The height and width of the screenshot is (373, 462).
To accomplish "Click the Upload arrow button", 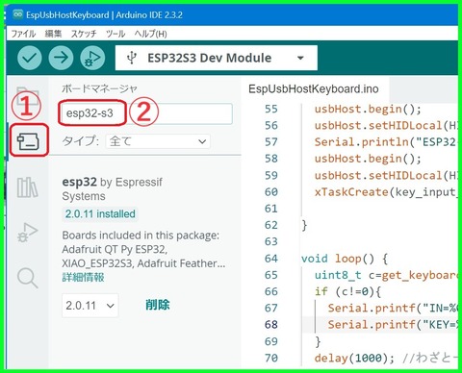I will [61, 58].
